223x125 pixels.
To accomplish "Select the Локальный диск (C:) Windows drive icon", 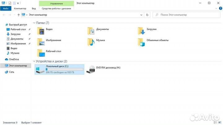I will coord(40,70).
